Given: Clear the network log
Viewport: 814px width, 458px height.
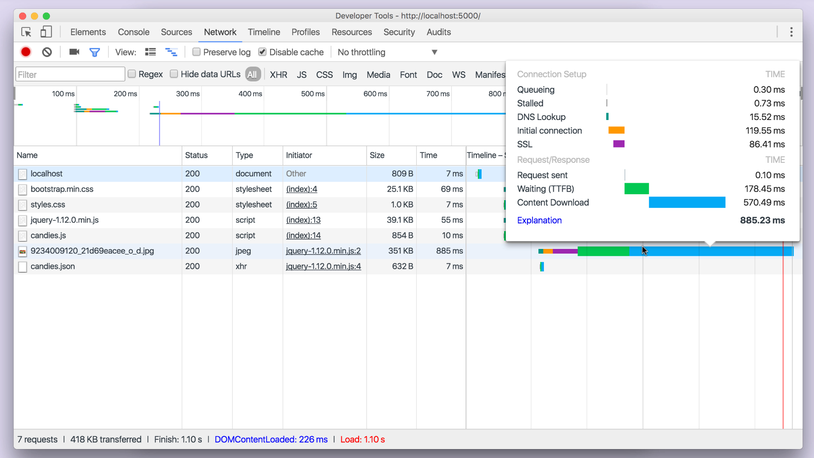Looking at the screenshot, I should 47,52.
